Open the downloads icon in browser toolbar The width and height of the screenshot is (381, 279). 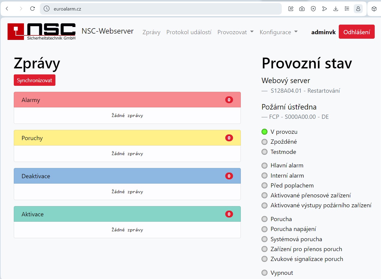336,9
